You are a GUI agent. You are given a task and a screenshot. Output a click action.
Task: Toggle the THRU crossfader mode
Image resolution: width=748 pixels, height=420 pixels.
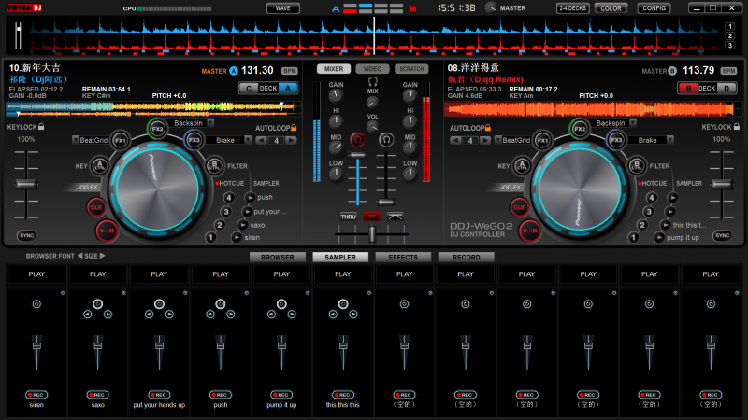pyautogui.click(x=348, y=217)
